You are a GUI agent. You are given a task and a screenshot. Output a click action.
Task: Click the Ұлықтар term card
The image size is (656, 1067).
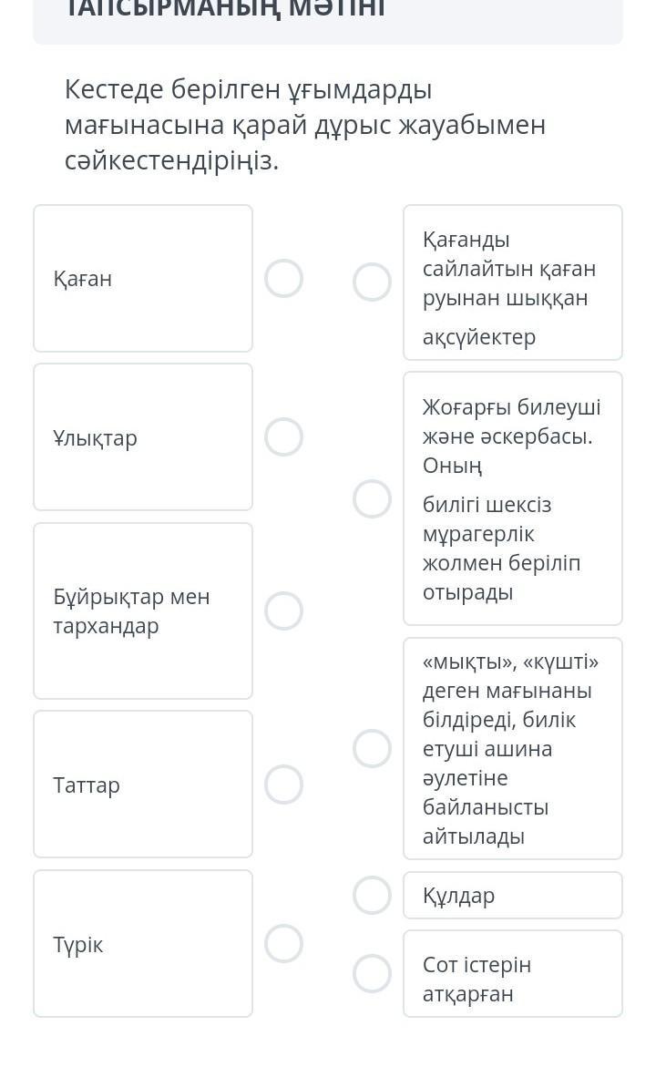point(143,437)
